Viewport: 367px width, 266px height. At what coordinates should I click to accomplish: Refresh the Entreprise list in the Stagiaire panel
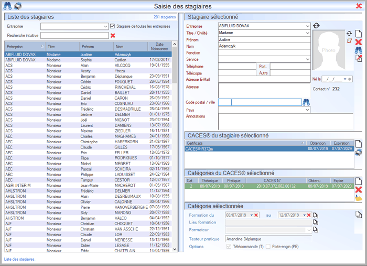[316, 26]
